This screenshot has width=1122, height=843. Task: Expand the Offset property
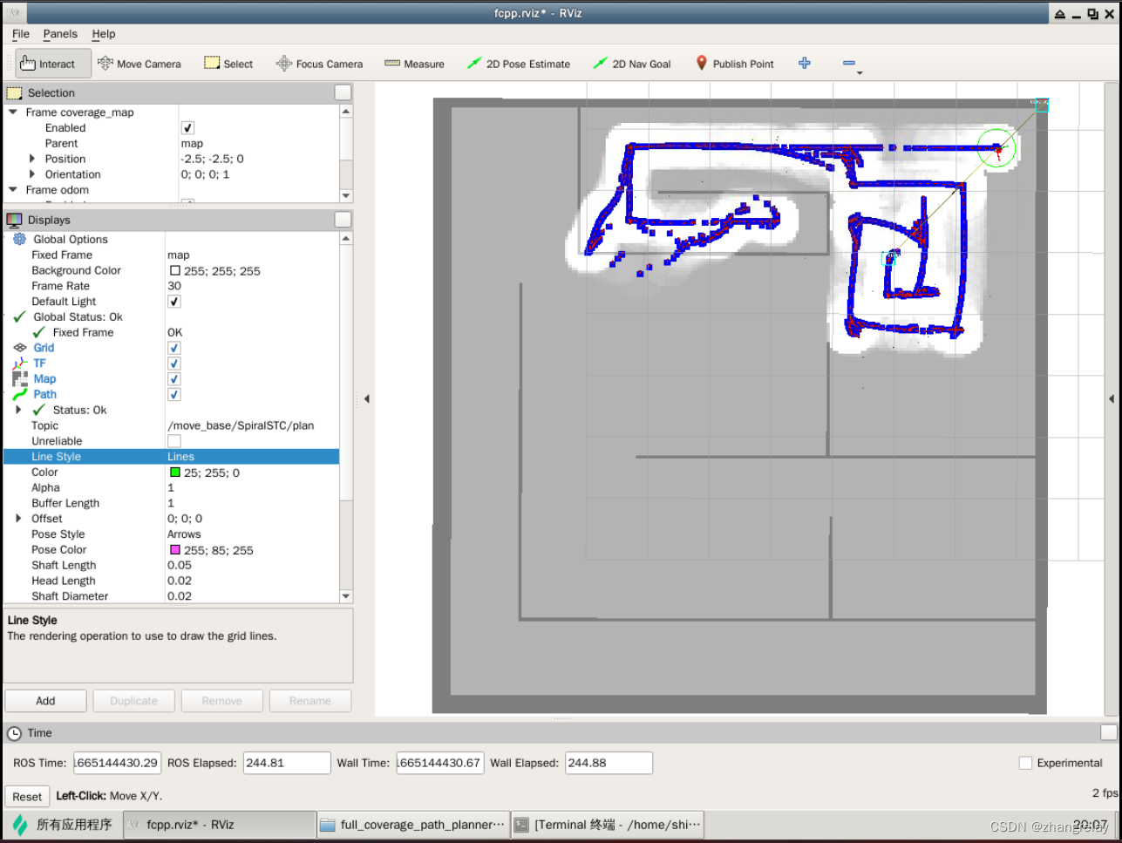[x=18, y=518]
